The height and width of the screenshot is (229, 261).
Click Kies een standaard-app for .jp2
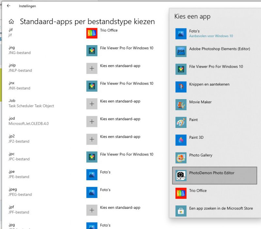tap(120, 136)
